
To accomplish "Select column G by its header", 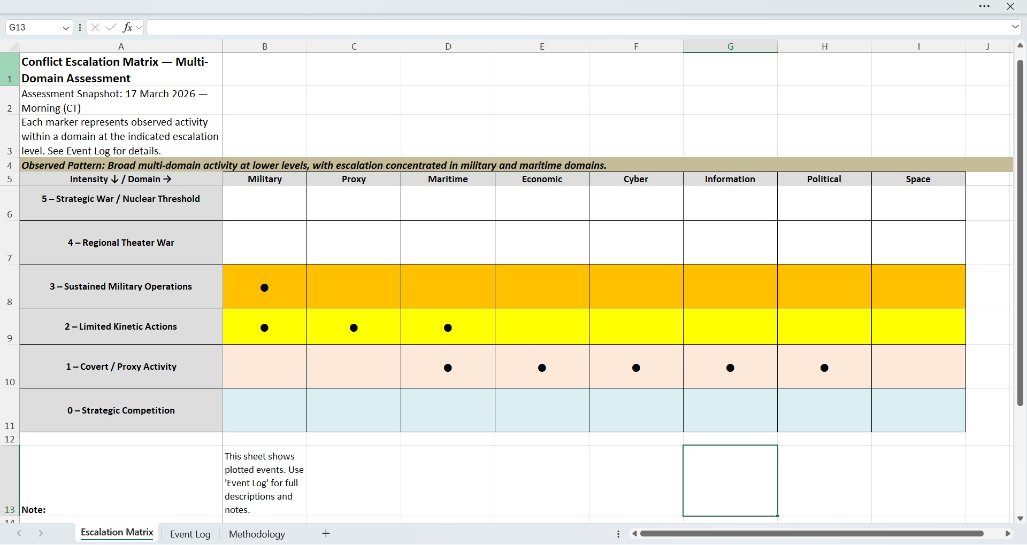I will 730,46.
